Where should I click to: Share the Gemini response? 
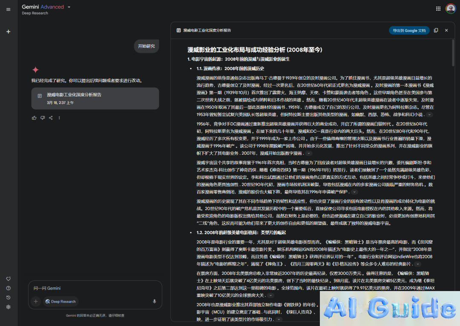point(51,118)
